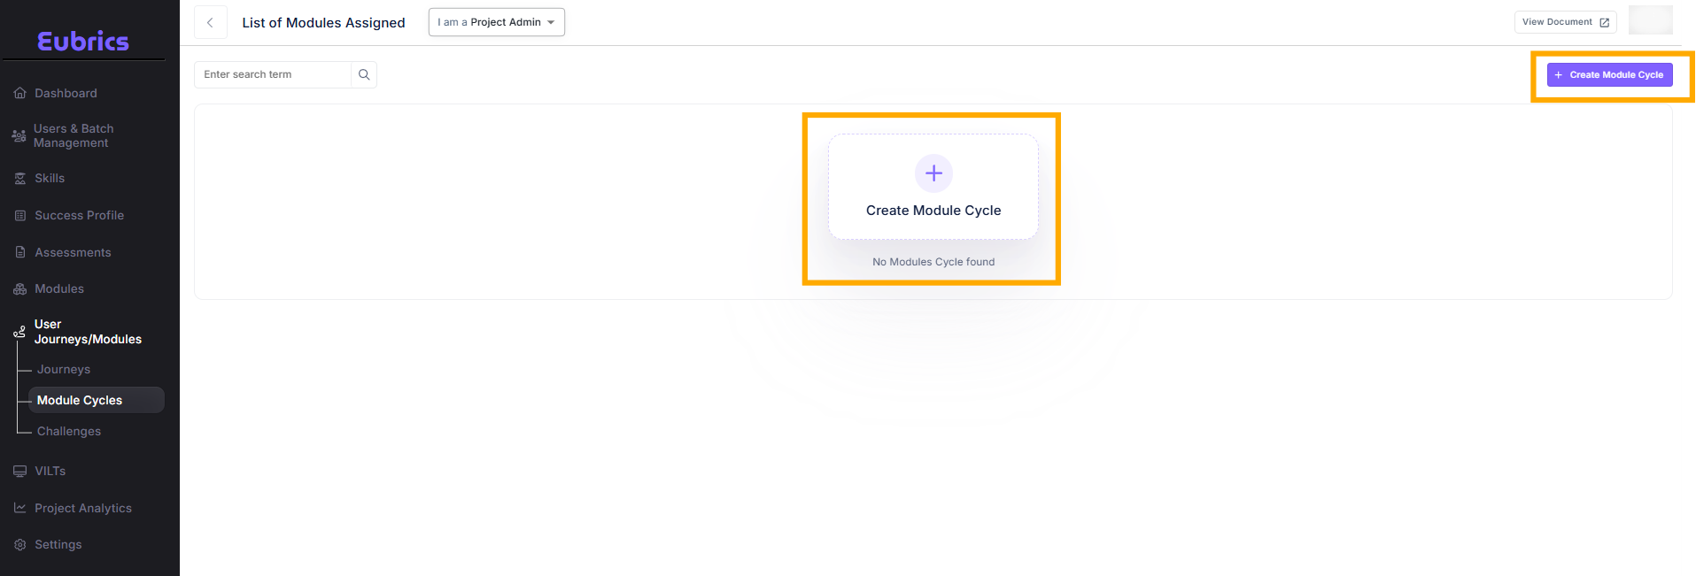Open the I am a Project Admin dropdown
Image resolution: width=1696 pixels, height=576 pixels.
496,22
